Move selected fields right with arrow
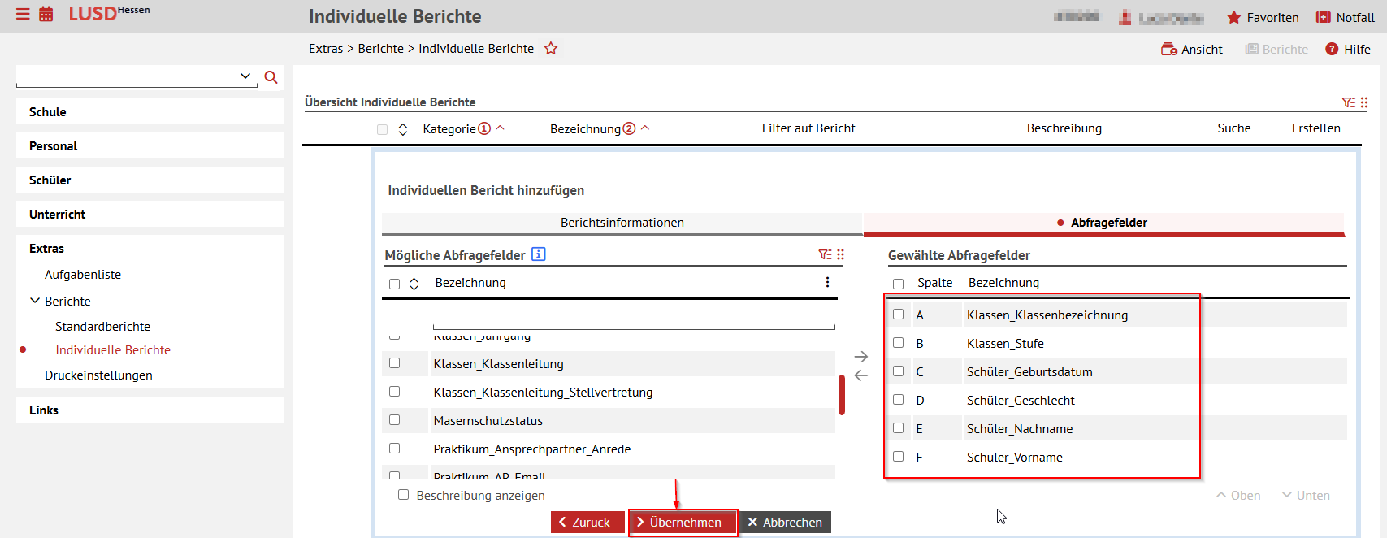This screenshot has width=1387, height=538. (x=861, y=357)
